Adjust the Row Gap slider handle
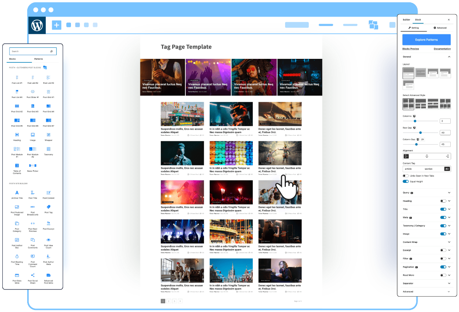459x312 pixels. click(420, 133)
